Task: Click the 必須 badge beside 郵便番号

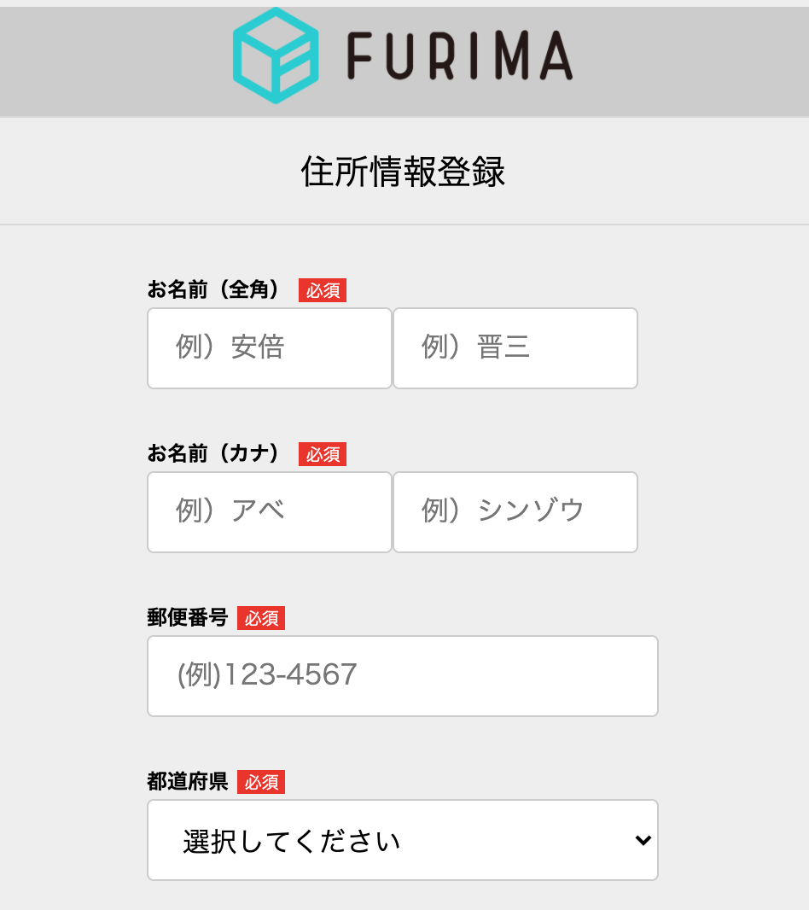Action: [x=261, y=617]
